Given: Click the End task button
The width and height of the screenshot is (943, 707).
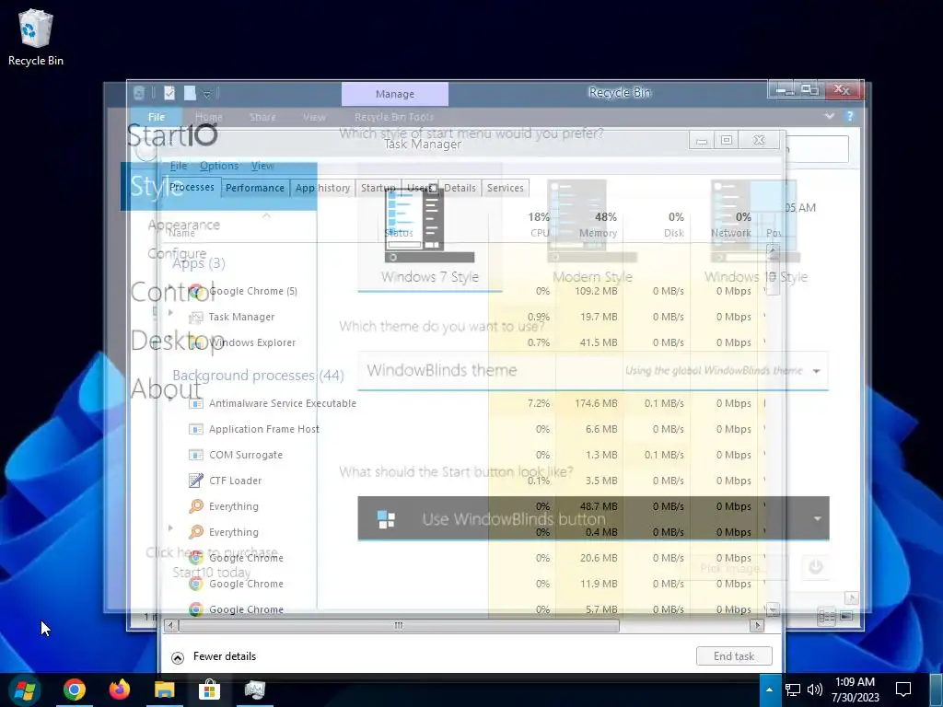Looking at the screenshot, I should click(734, 655).
